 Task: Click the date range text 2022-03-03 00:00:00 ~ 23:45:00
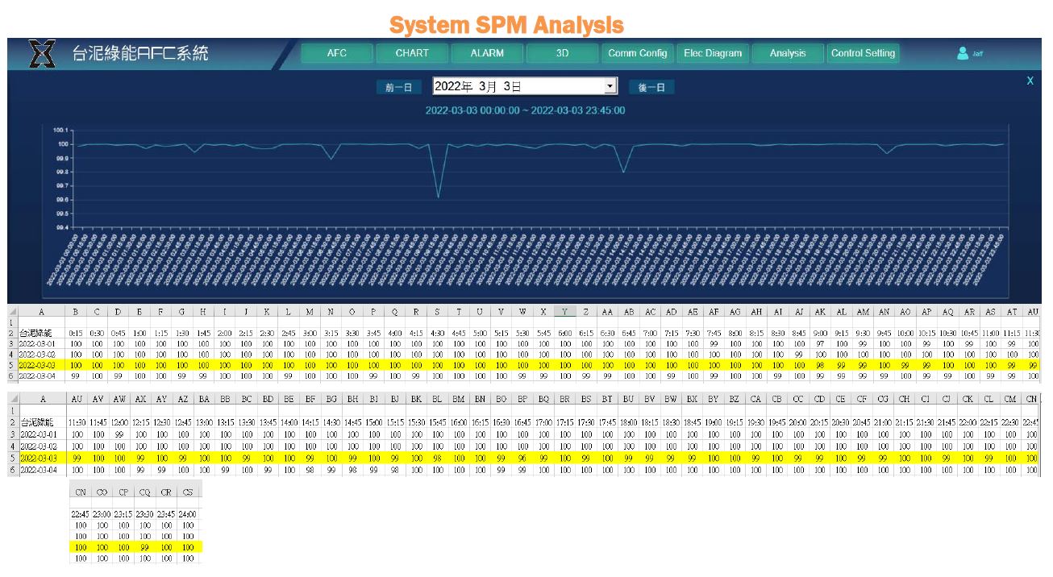tap(525, 110)
